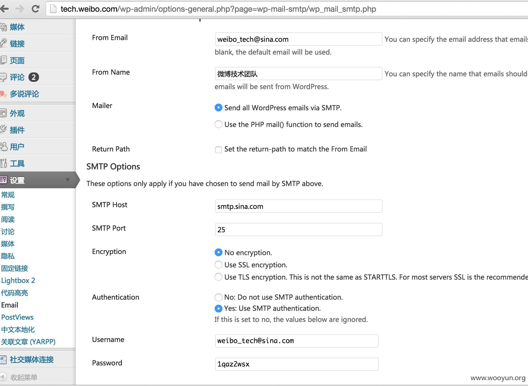The width and height of the screenshot is (528, 386).
Task: Click the 链接 links icon in the sidebar
Action: [x=3, y=43]
